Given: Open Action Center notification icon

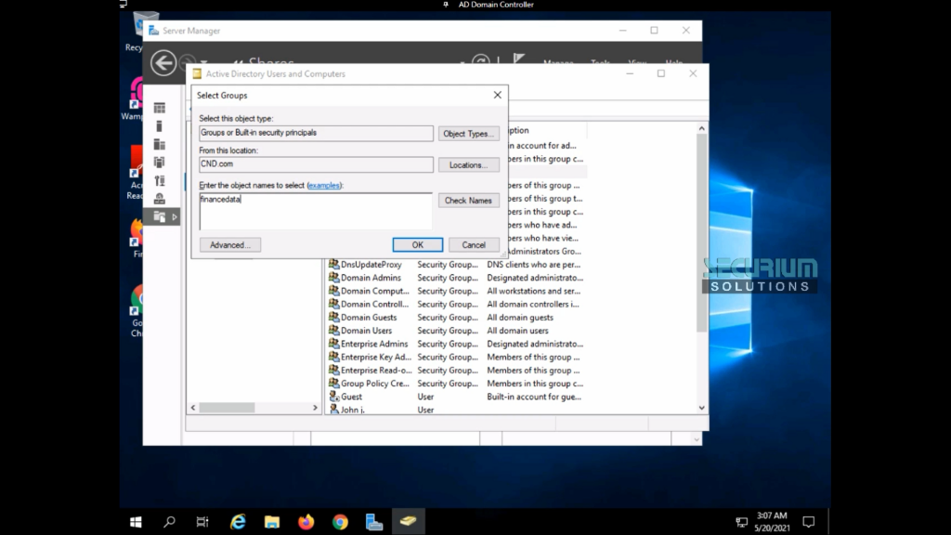Looking at the screenshot, I should coord(809,522).
